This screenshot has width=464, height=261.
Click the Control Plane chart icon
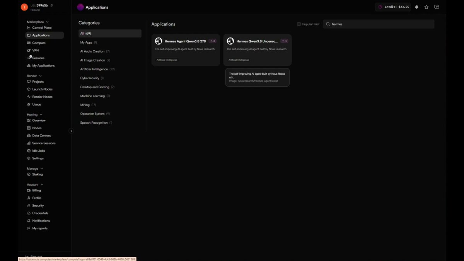[x=29, y=28]
